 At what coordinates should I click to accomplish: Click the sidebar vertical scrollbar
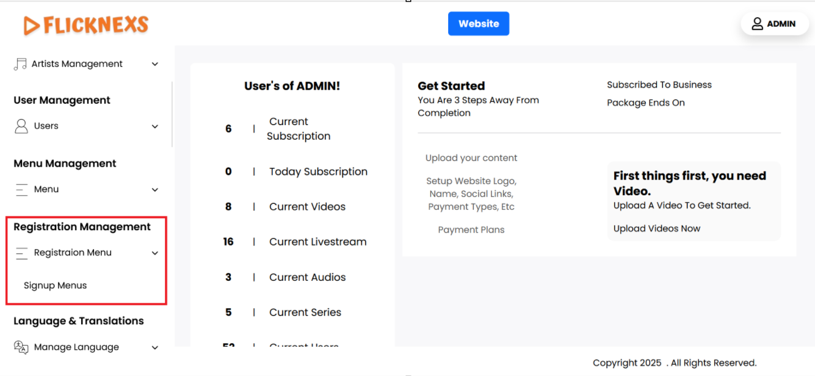pos(172,115)
